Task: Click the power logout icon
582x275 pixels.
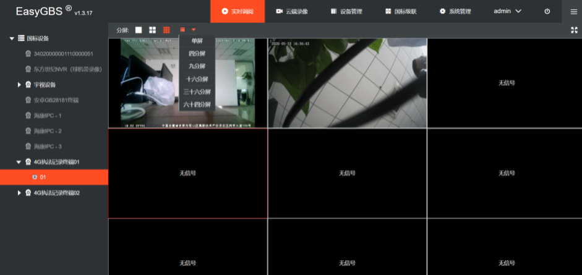Action: [x=547, y=12]
